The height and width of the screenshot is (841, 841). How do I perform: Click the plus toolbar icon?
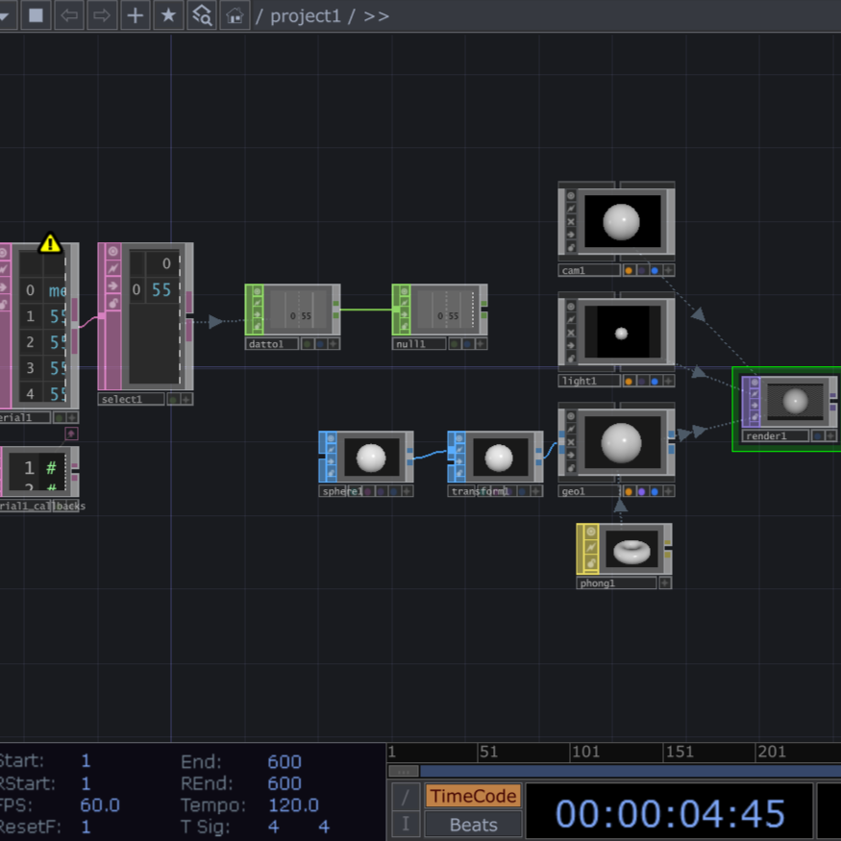(x=134, y=15)
